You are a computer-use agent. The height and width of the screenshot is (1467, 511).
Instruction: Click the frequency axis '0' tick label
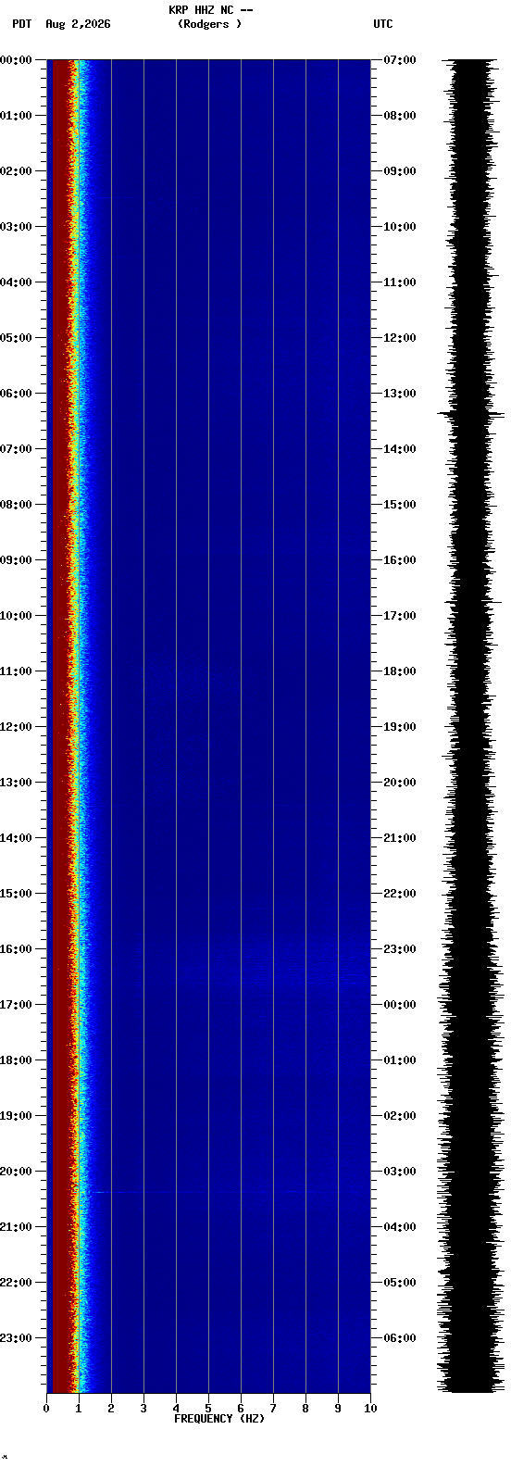click(x=46, y=1409)
